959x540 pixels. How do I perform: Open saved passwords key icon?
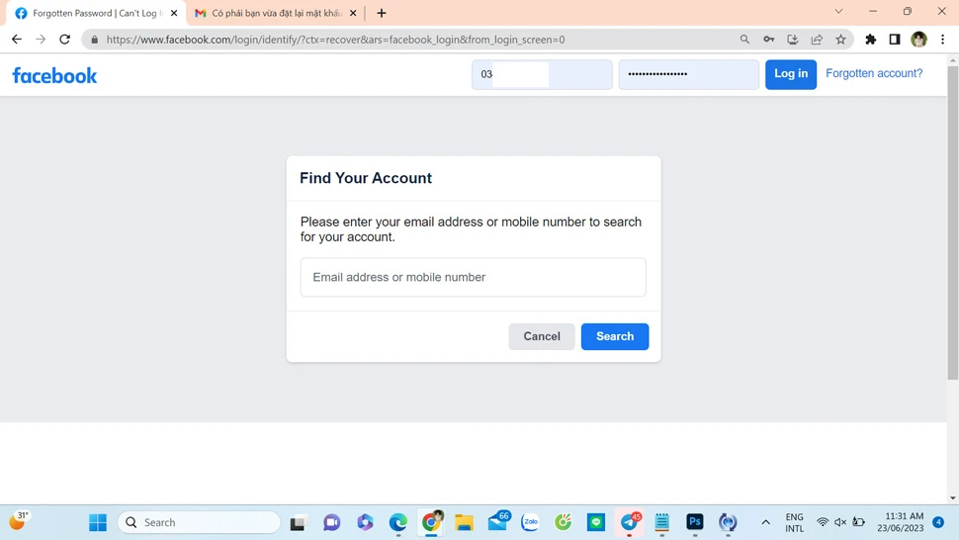[x=769, y=40]
